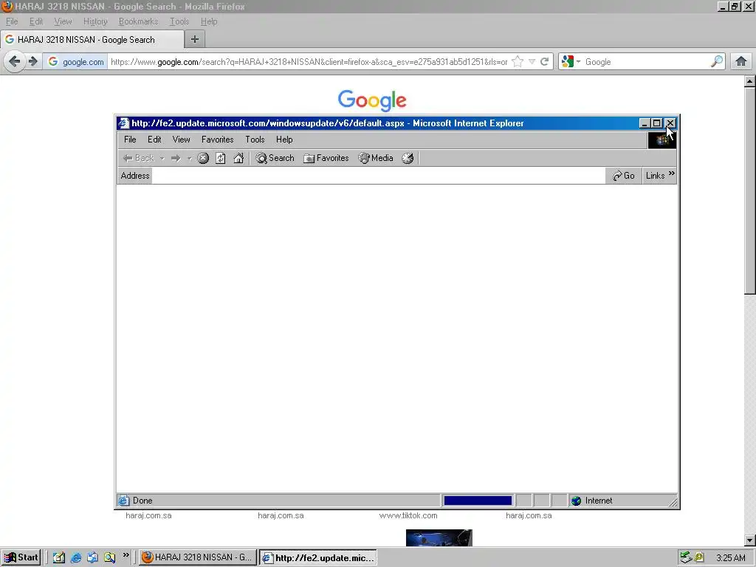The height and width of the screenshot is (567, 756).
Task: Open the Forward history dropdown arrow in IE
Action: tap(190, 158)
